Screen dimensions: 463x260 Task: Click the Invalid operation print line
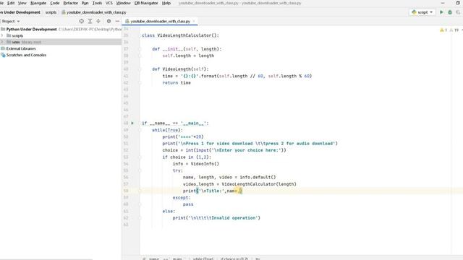click(216, 218)
